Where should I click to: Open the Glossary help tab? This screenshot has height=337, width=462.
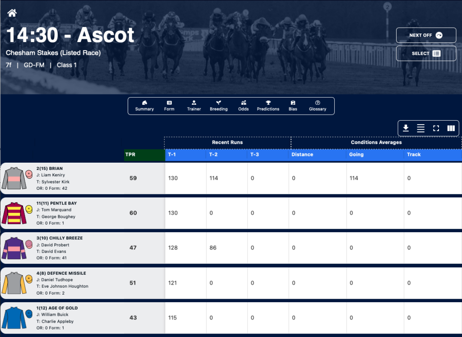pyautogui.click(x=318, y=106)
